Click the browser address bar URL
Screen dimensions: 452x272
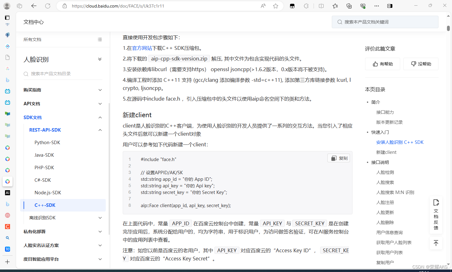118,6
